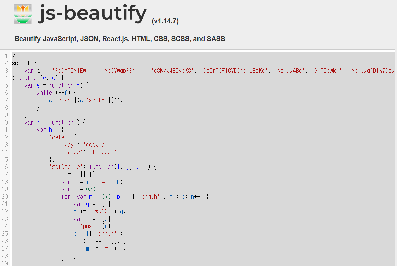397x266 pixels.
Task: Click the for loop header line
Action: (x=135, y=197)
